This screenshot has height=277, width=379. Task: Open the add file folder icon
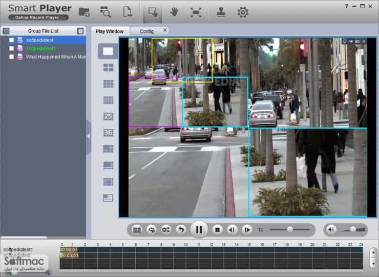85,12
